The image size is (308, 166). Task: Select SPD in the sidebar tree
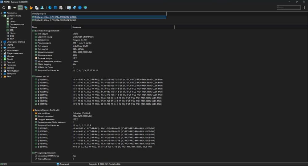[x=12, y=30]
